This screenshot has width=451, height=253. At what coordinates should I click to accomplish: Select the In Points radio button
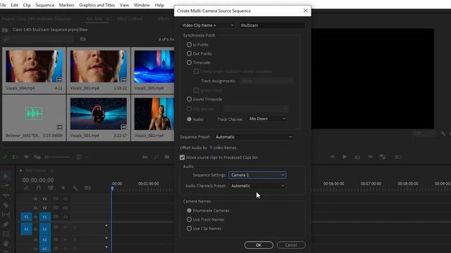[x=189, y=44]
